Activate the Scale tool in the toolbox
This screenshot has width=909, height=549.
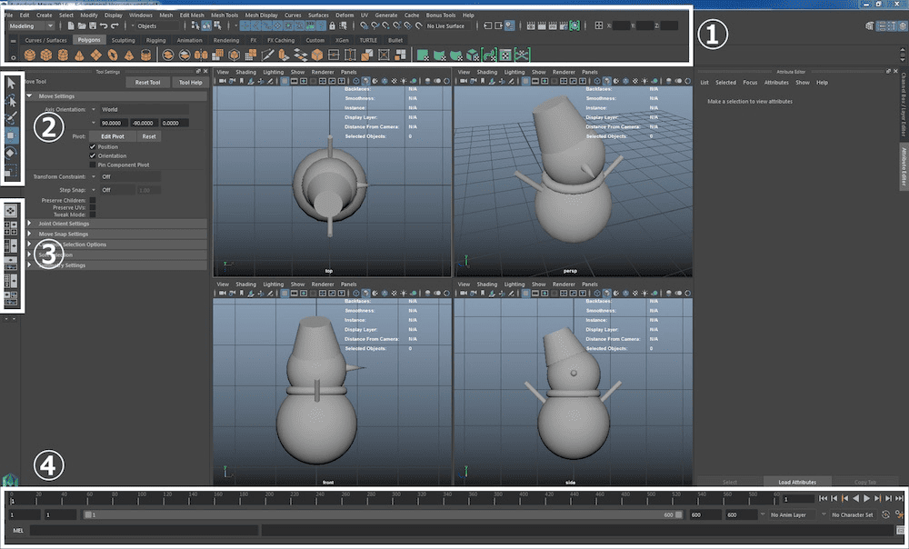click(x=11, y=171)
